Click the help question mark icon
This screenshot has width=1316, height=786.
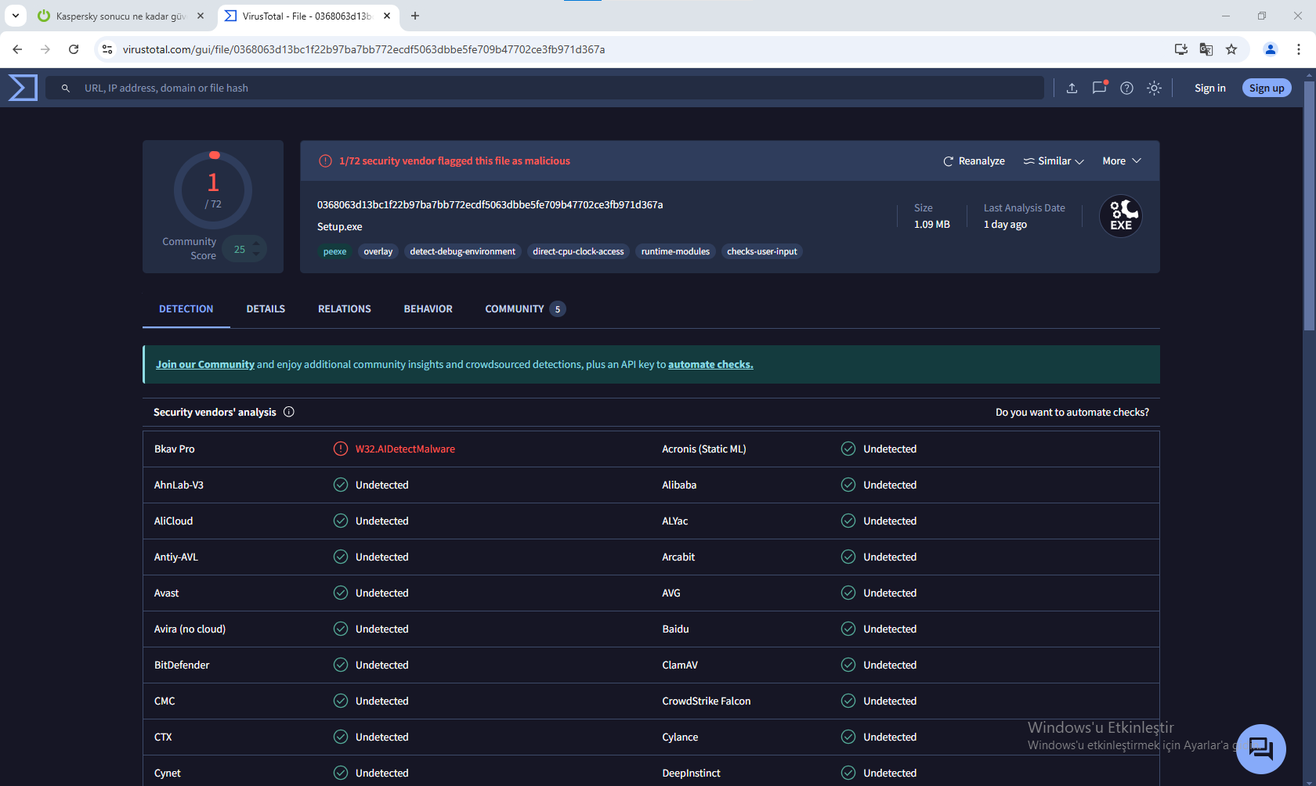(1126, 88)
